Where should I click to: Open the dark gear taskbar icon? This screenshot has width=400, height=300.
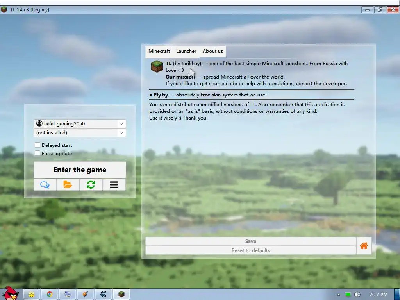(103, 295)
